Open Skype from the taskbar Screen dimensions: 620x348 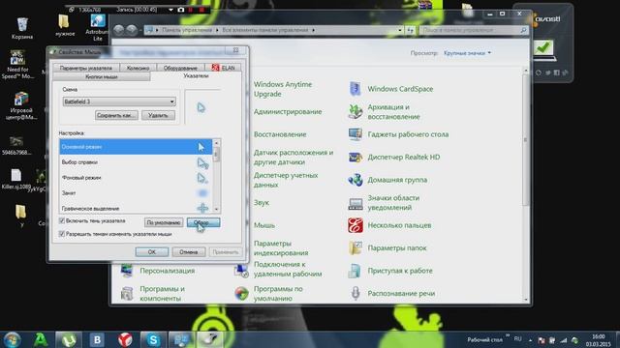click(x=153, y=339)
